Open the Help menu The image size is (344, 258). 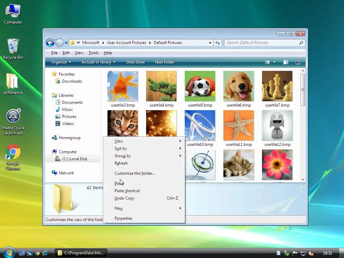tap(108, 53)
